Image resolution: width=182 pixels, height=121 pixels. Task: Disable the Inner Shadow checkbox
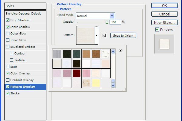[x=8, y=27]
